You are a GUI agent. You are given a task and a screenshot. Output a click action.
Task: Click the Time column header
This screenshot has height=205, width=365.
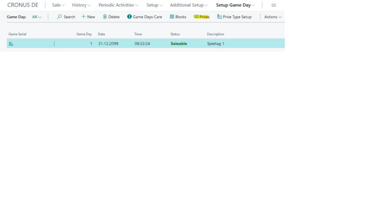point(138,34)
